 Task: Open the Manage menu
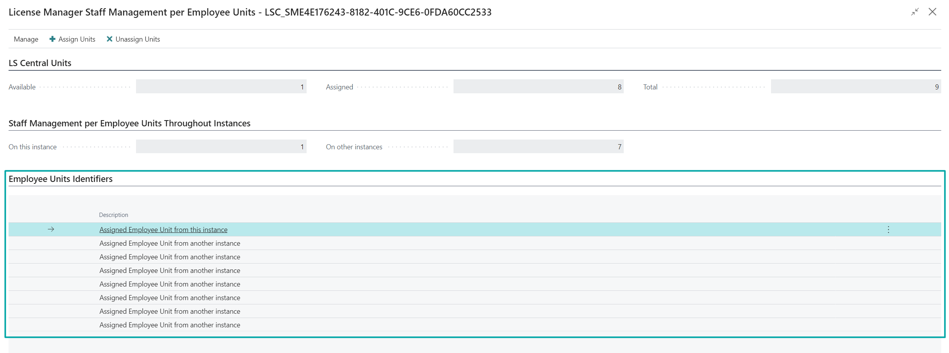(26, 39)
